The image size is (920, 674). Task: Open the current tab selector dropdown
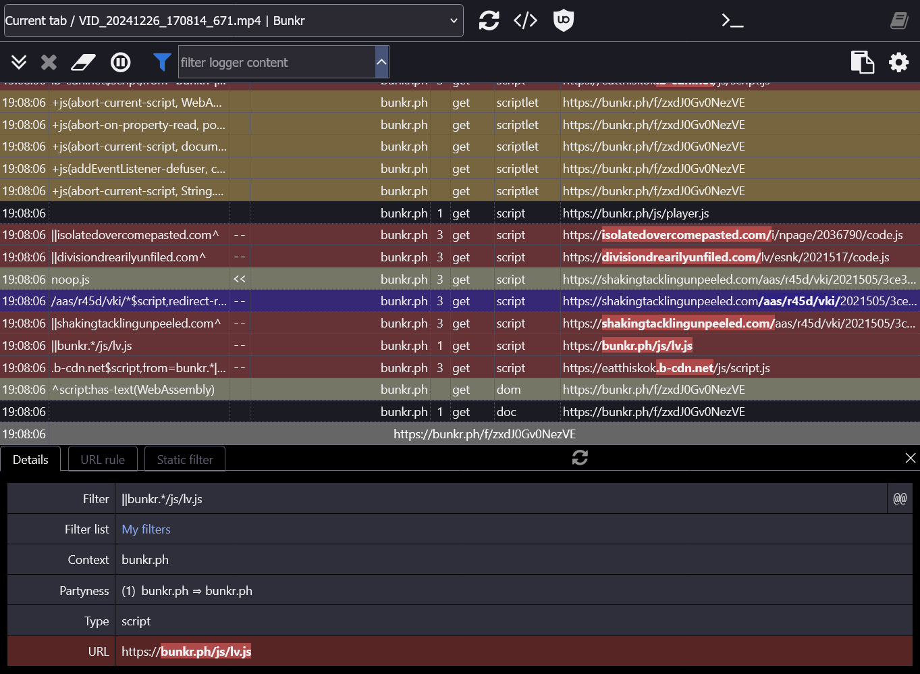coord(234,21)
